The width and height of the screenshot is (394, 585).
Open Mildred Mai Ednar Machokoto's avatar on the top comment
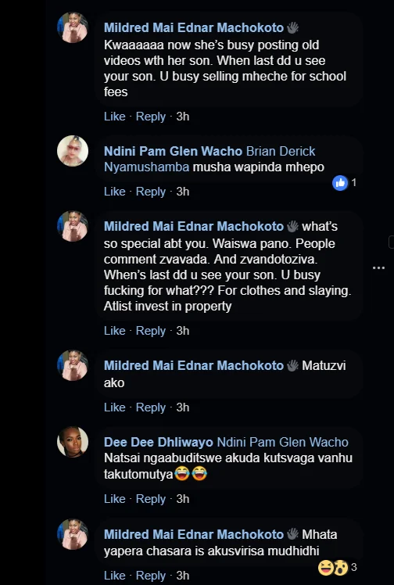click(73, 27)
